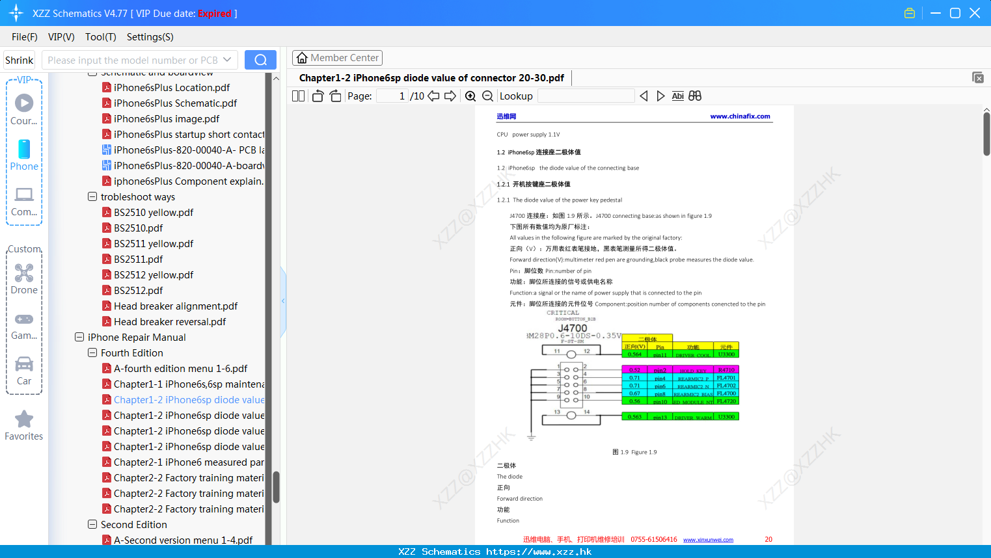
Task: Open iPhone6sPlus Location.pdf
Action: (x=172, y=87)
